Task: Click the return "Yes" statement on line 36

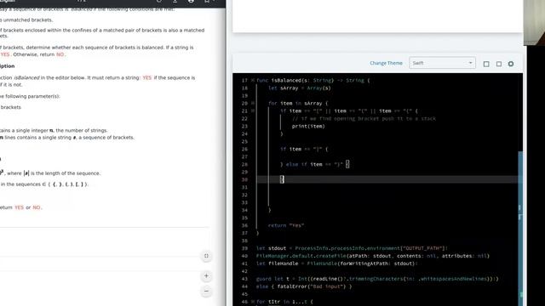Action: (286, 225)
